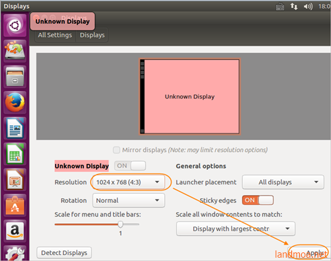Open System Settings gear launcher icon

(15, 253)
